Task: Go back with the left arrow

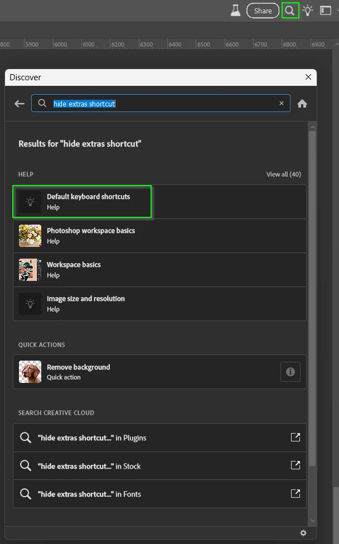Action: pyautogui.click(x=20, y=103)
